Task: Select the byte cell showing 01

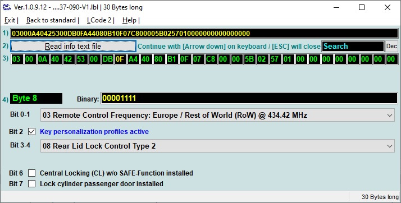Action: point(288,59)
